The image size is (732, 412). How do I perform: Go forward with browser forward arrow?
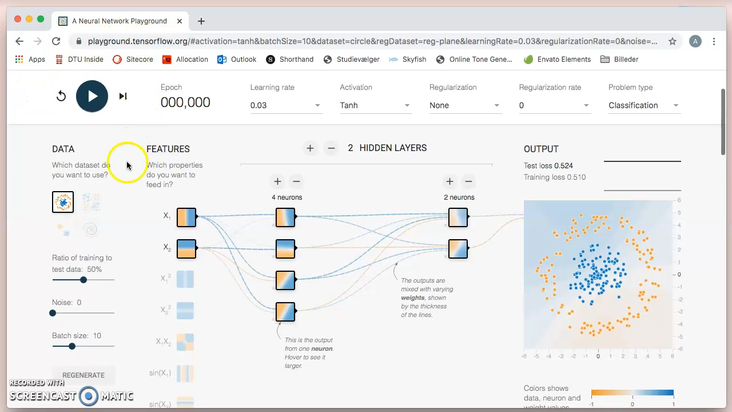tap(38, 41)
